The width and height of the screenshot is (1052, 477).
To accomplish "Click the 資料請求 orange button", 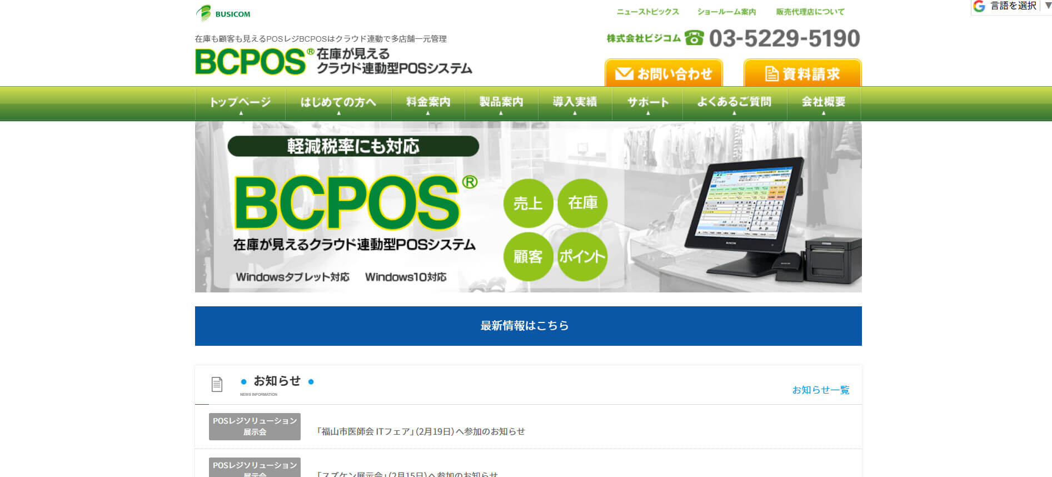I will (x=802, y=73).
